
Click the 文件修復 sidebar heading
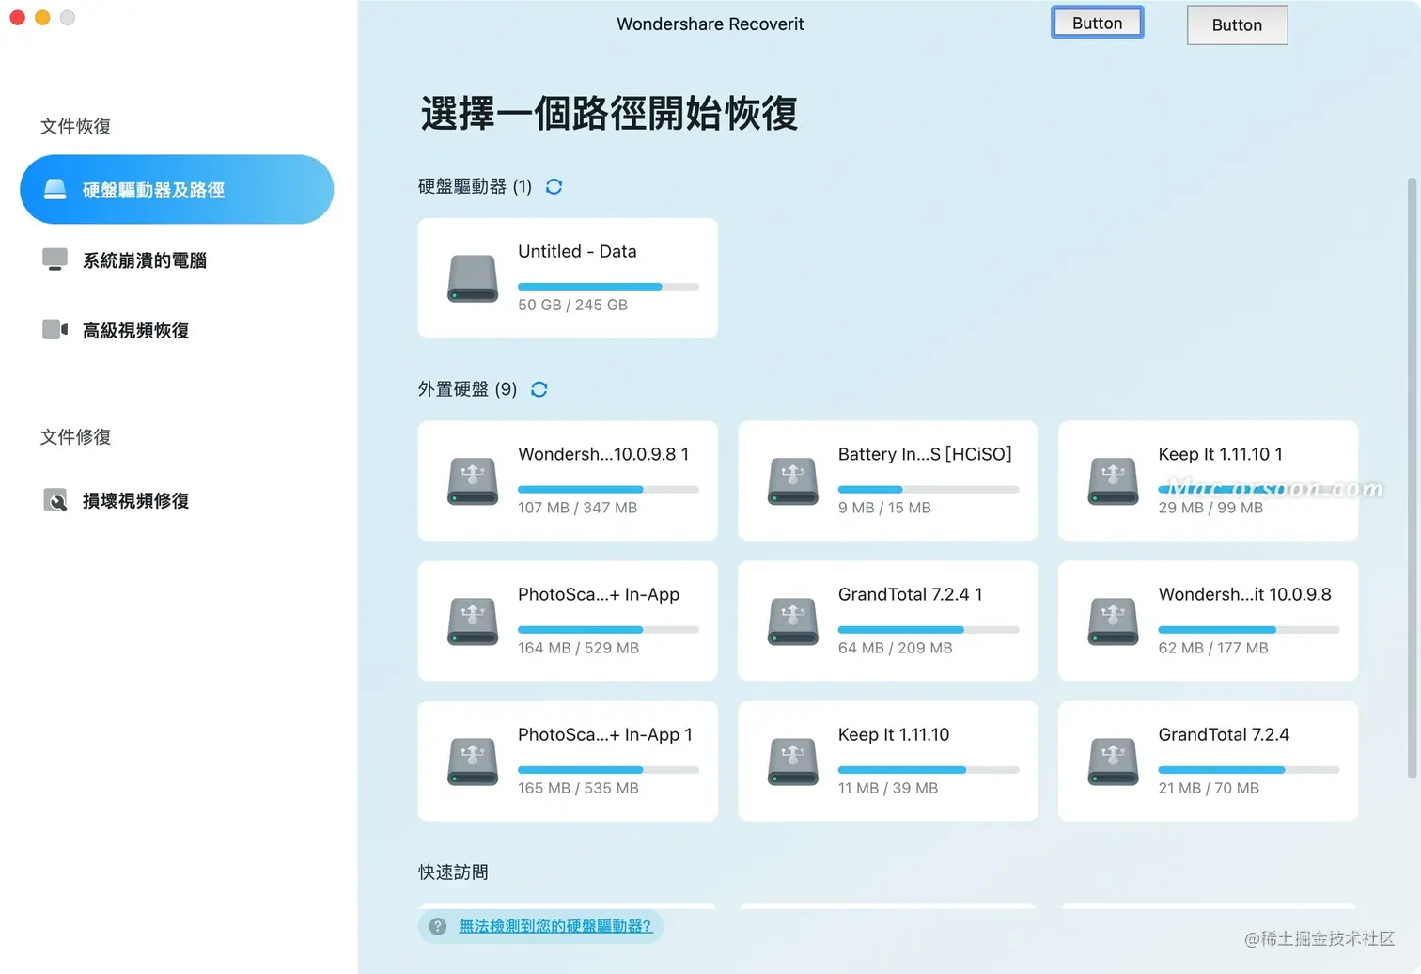coord(75,436)
